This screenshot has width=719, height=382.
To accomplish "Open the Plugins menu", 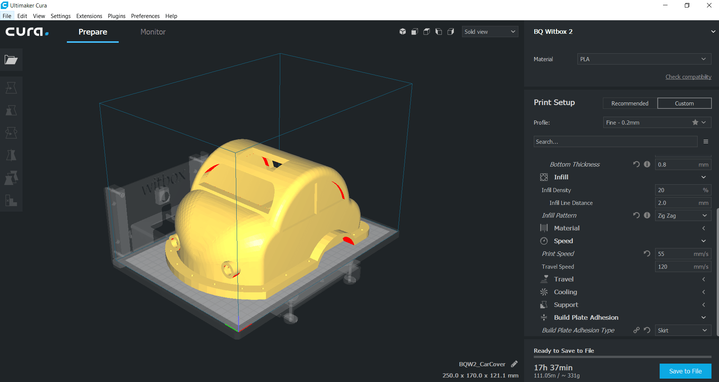I will pyautogui.click(x=116, y=16).
